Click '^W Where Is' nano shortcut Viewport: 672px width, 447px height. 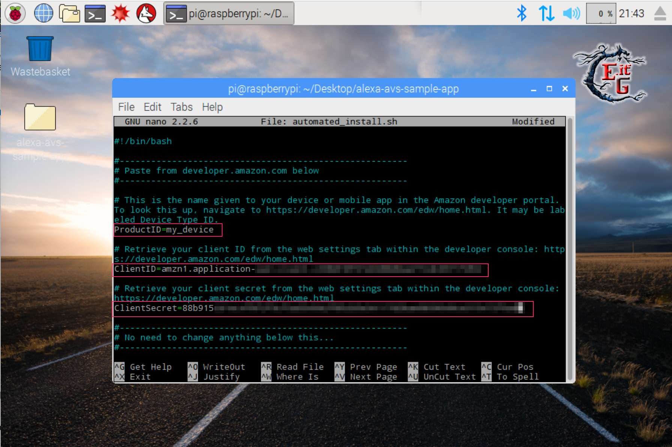pos(290,377)
